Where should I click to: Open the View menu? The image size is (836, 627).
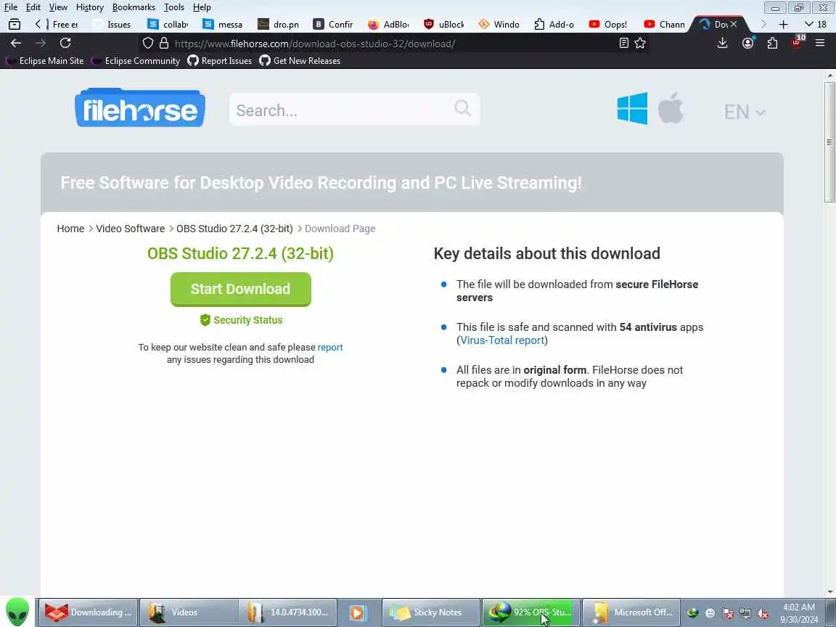(x=58, y=7)
